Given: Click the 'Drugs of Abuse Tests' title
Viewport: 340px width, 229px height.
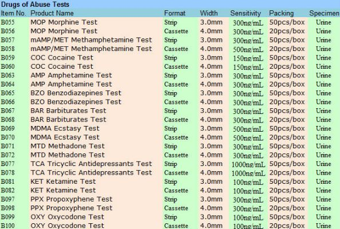Looking at the screenshot, I should pos(35,4).
